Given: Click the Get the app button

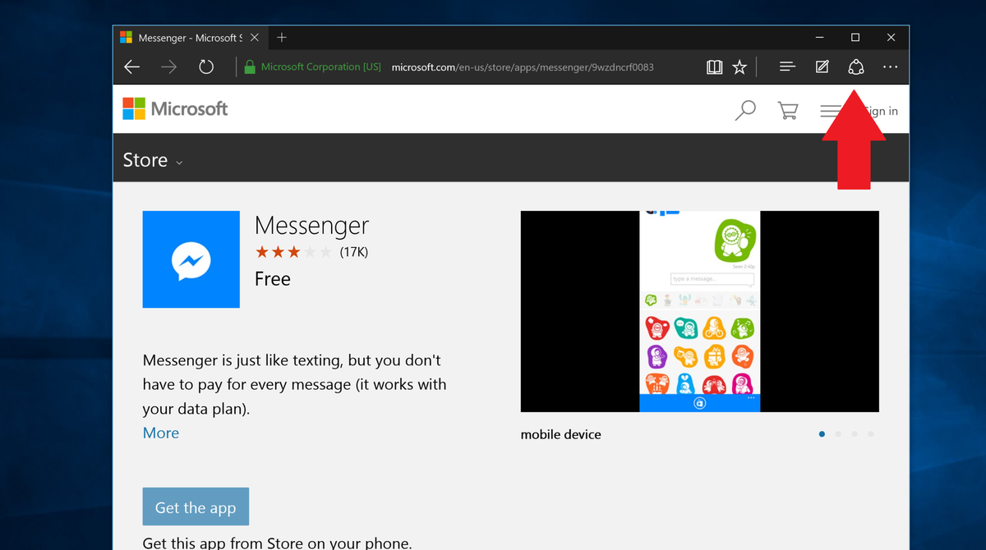Looking at the screenshot, I should [x=196, y=506].
